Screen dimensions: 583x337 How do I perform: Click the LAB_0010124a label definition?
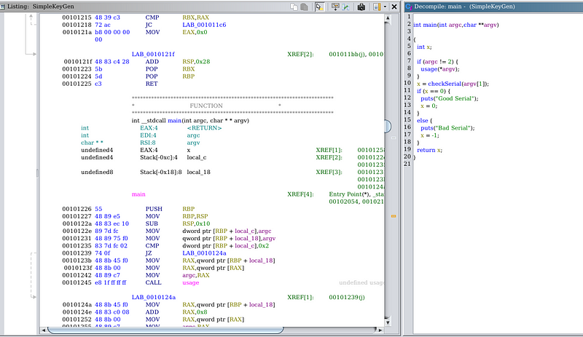[x=154, y=297]
